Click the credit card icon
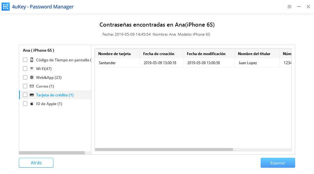 (x=32, y=95)
